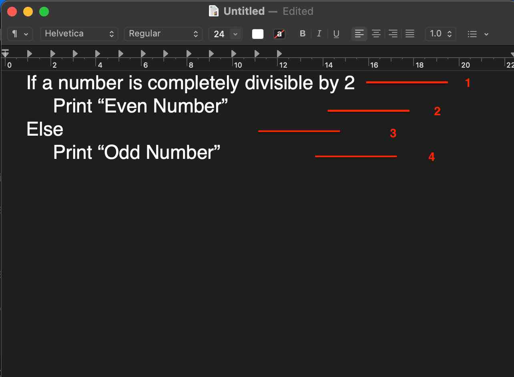Screen dimensions: 514x377
Task: Enable underline formatting
Action: 336,34
